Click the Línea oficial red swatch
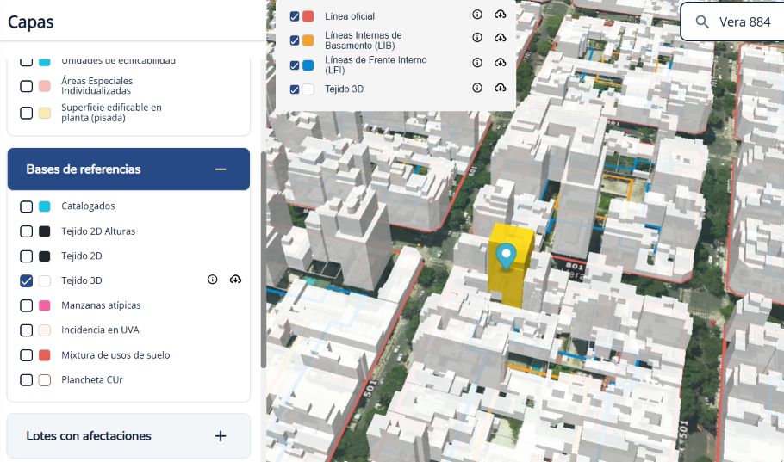This screenshot has width=784, height=462. [308, 16]
